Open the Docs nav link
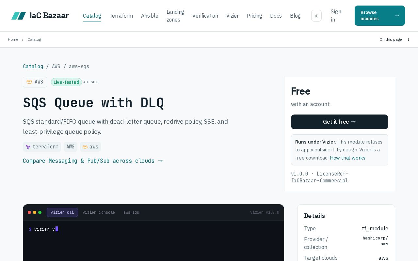The height and width of the screenshot is (261, 418). coord(276,16)
